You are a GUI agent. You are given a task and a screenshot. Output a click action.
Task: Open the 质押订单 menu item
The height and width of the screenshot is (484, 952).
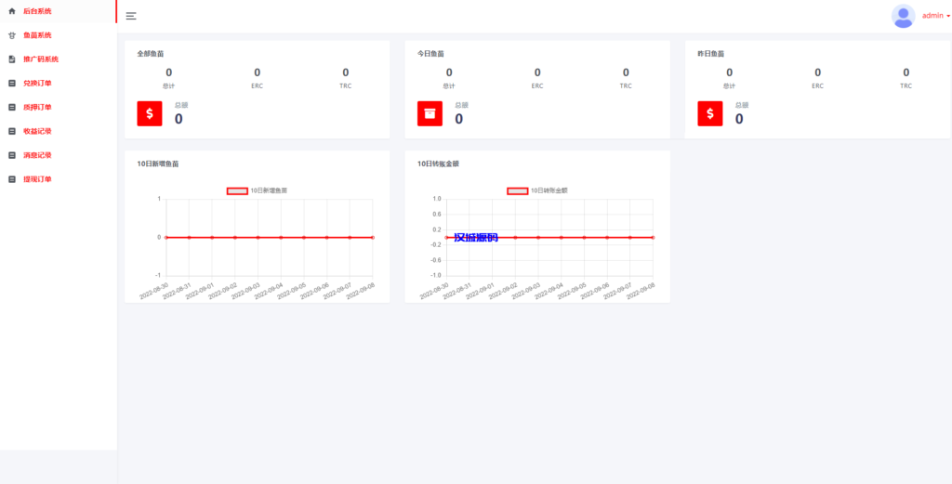37,107
